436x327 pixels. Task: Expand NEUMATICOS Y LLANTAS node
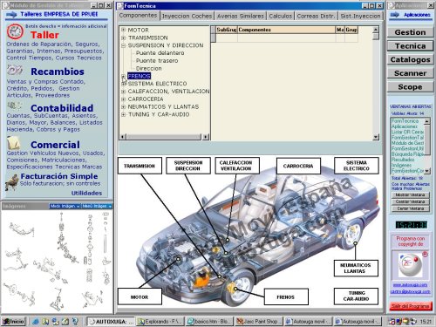123,107
